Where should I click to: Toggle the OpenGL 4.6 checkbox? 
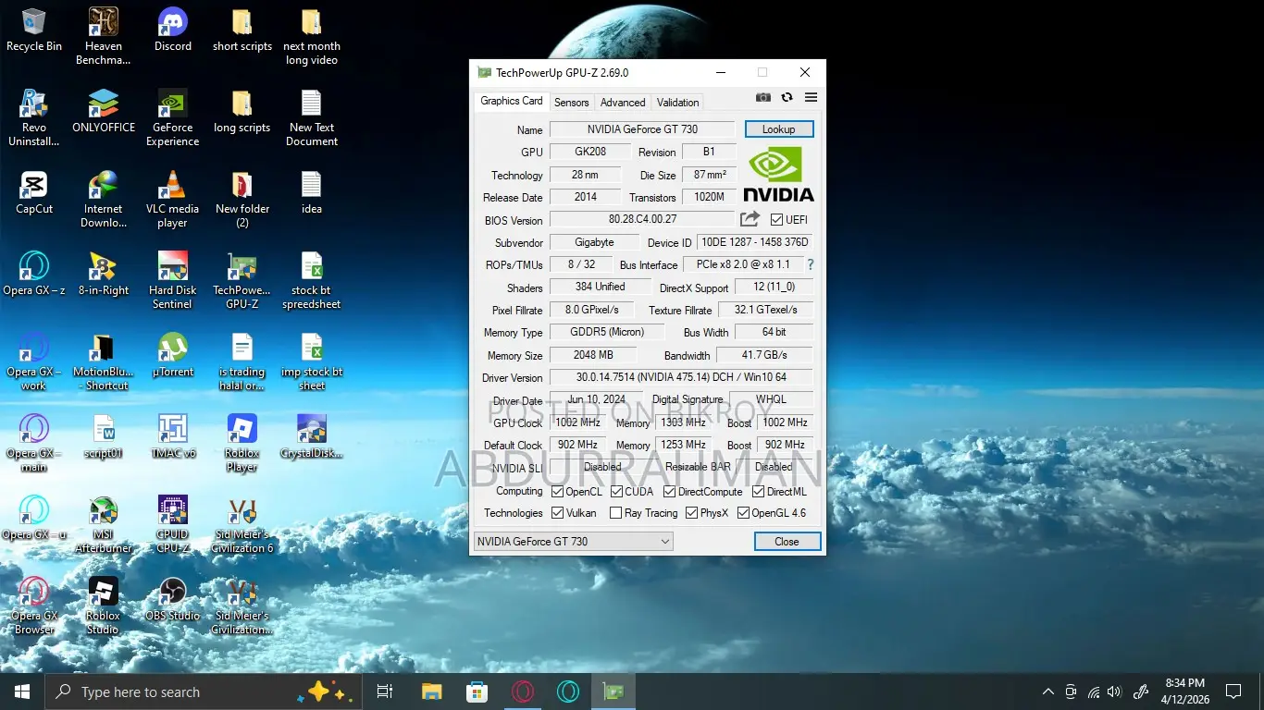click(743, 513)
